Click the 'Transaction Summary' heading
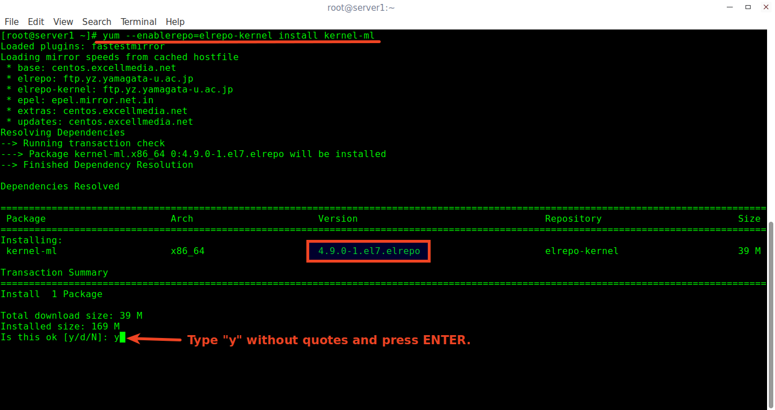775x410 pixels. click(x=54, y=273)
